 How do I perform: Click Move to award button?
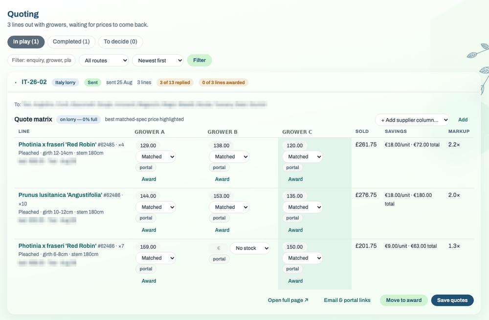pyautogui.click(x=403, y=300)
